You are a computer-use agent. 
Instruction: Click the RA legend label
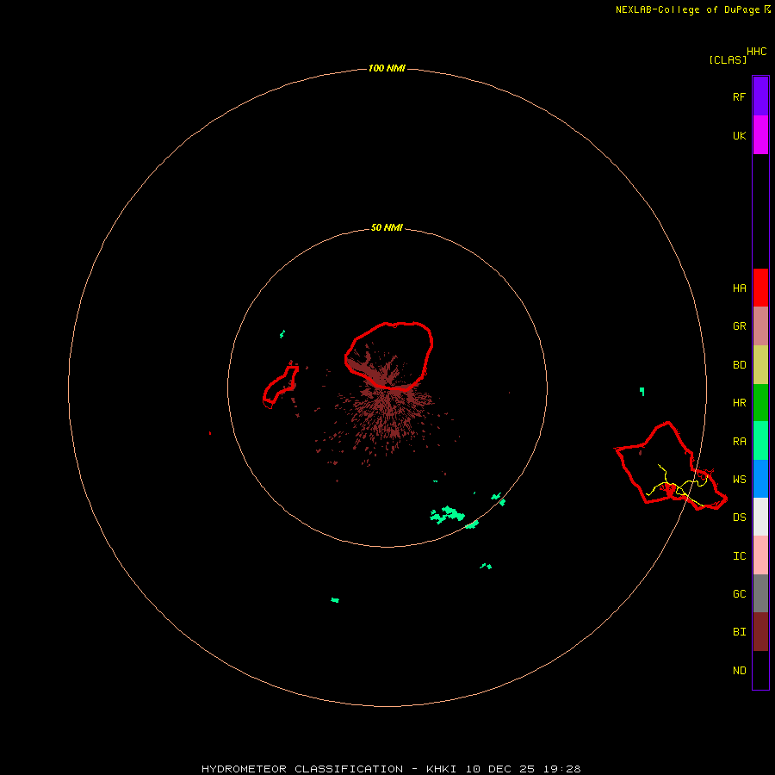tap(739, 442)
